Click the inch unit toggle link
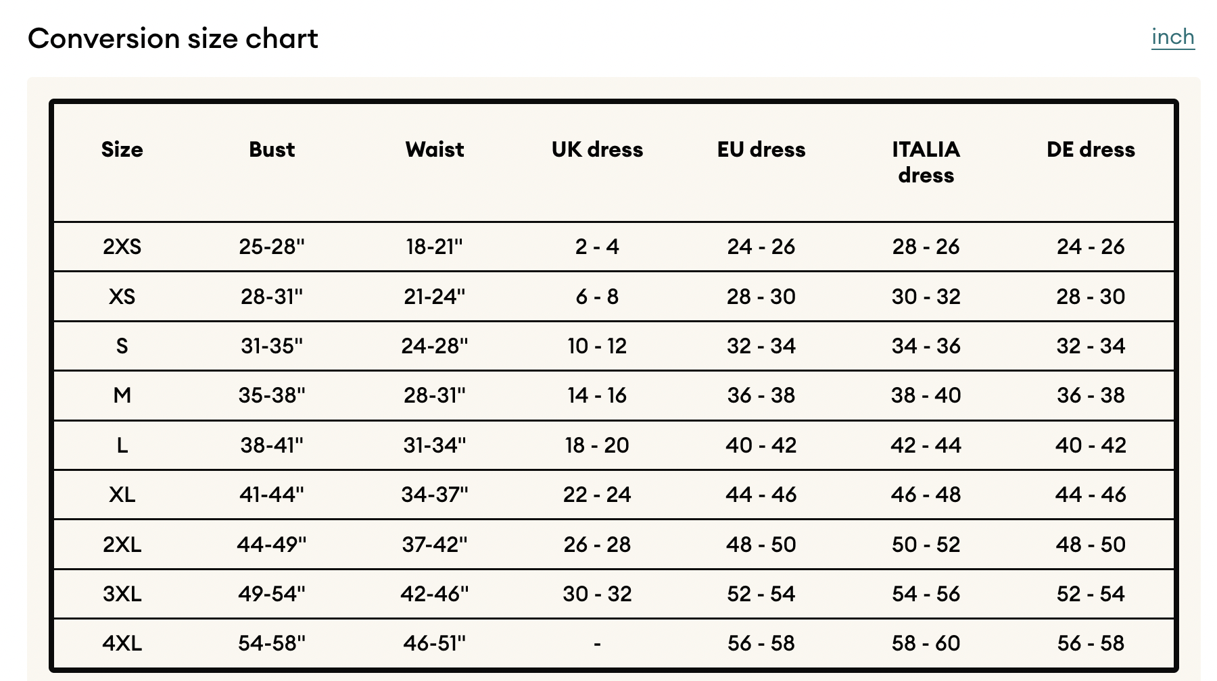The height and width of the screenshot is (681, 1217). coord(1172,37)
